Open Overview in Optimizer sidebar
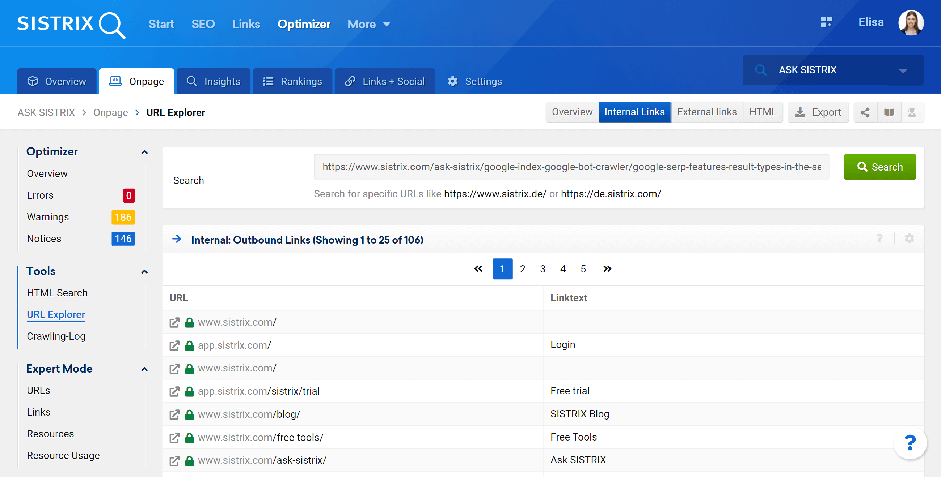 pyautogui.click(x=47, y=173)
